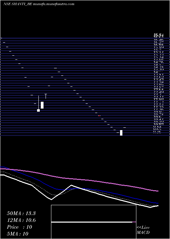Click the red candle marker on chart

(x=99, y=116)
